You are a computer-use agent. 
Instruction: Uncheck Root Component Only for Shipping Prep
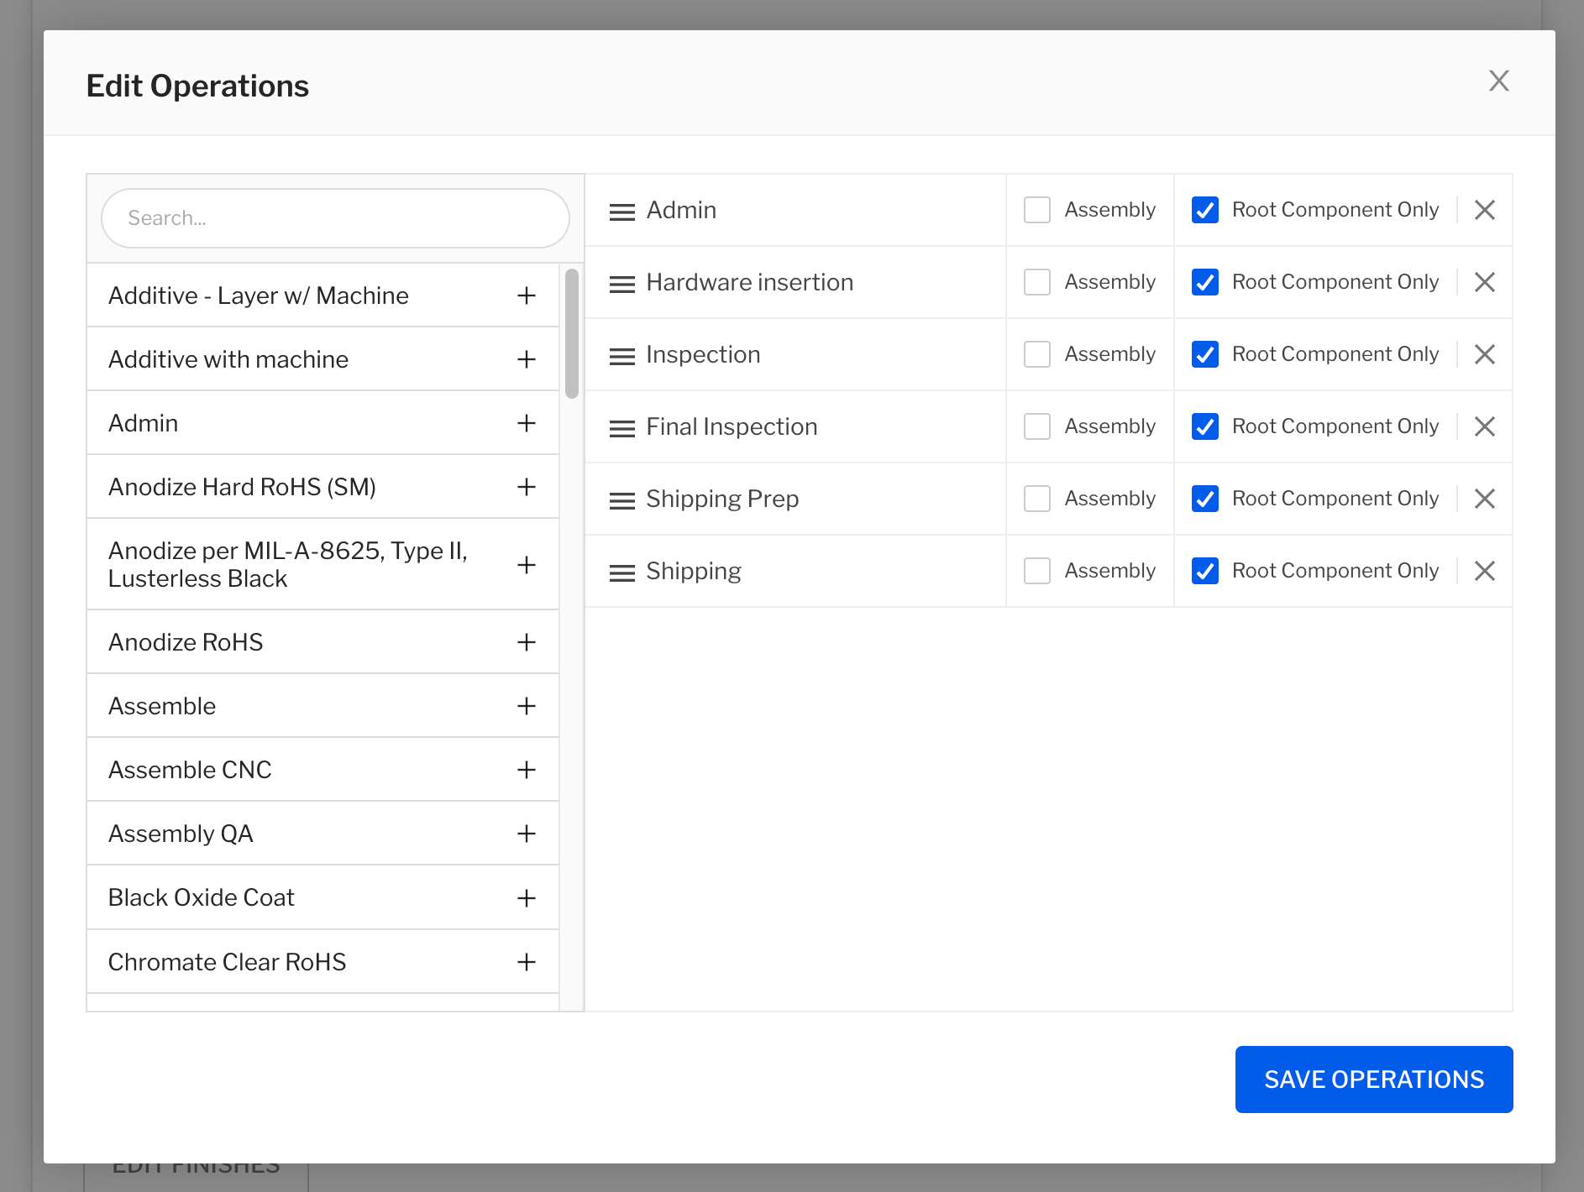pos(1205,499)
